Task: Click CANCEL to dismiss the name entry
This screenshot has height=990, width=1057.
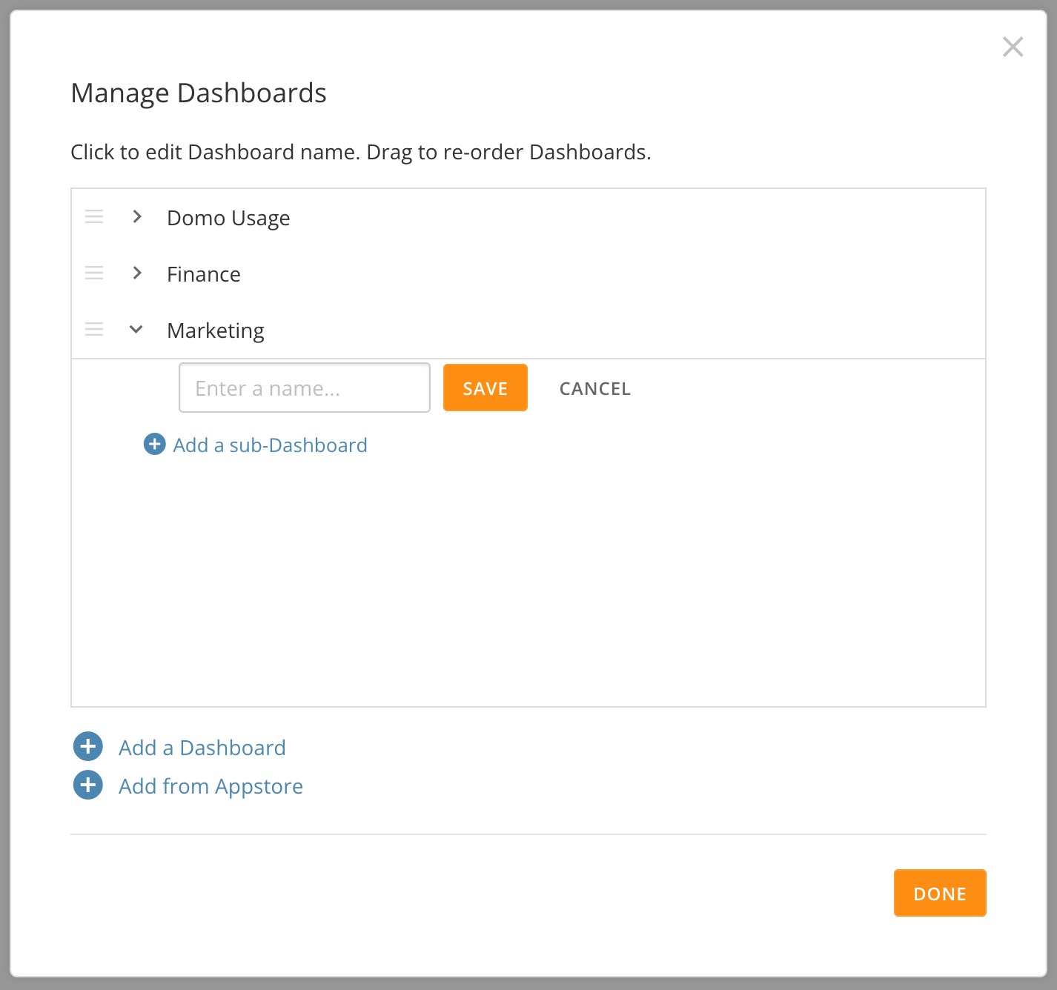Action: pos(594,388)
